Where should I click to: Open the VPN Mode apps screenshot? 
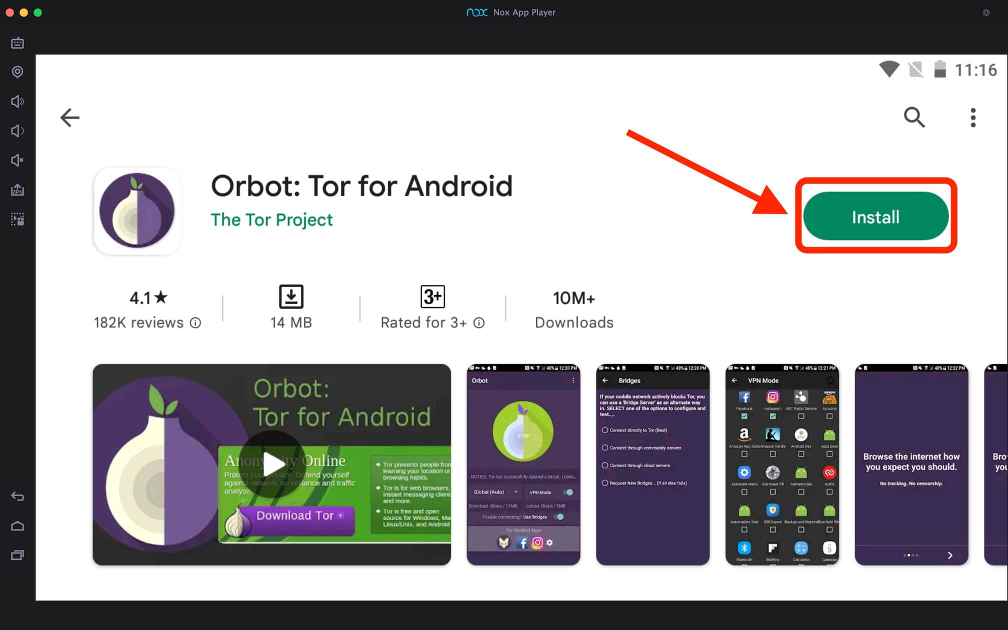coord(782,464)
